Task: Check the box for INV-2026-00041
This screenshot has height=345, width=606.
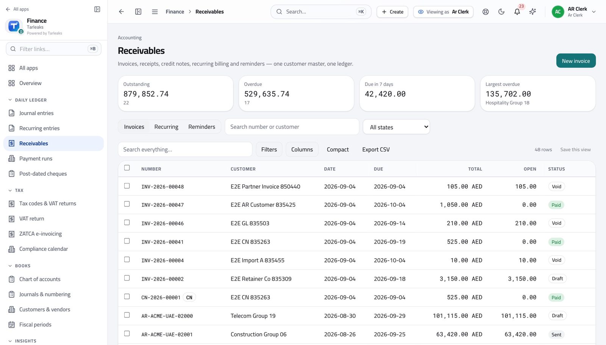Action: [127, 241]
